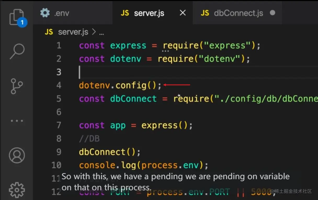The height and width of the screenshot is (200, 318).
Task: Click the "./config/db/dbConne" path string
Action: 266,99
